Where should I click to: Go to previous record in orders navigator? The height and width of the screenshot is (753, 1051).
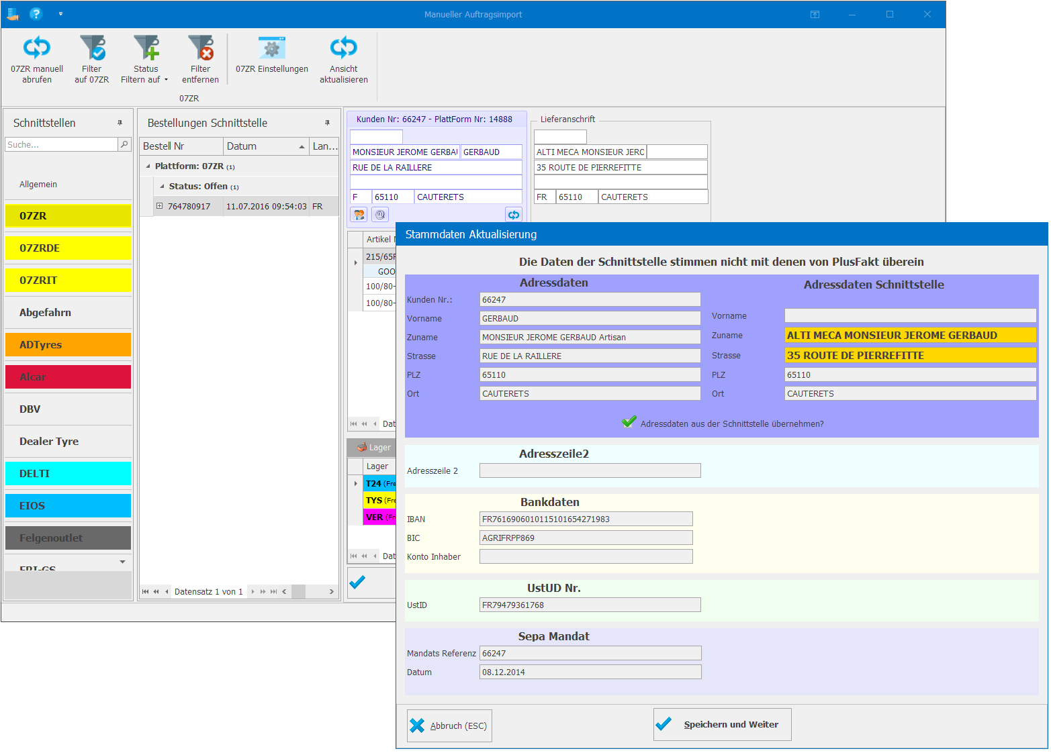(167, 591)
